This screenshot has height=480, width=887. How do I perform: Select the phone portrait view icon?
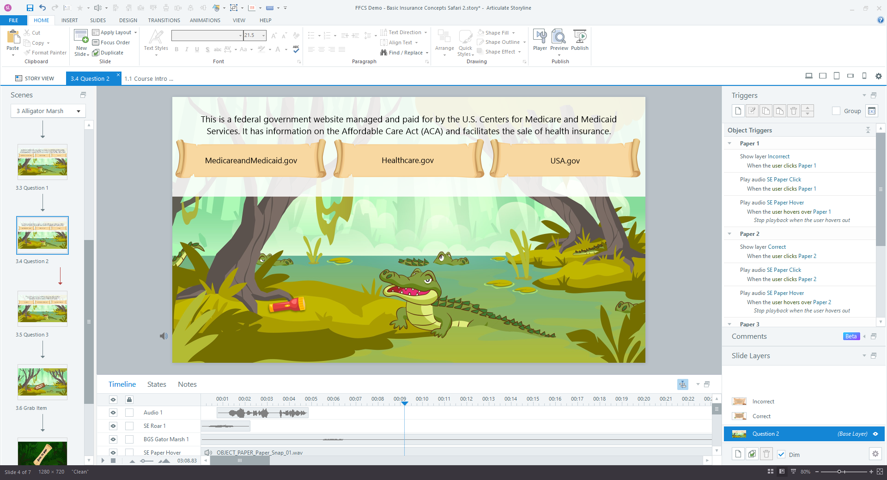point(864,76)
